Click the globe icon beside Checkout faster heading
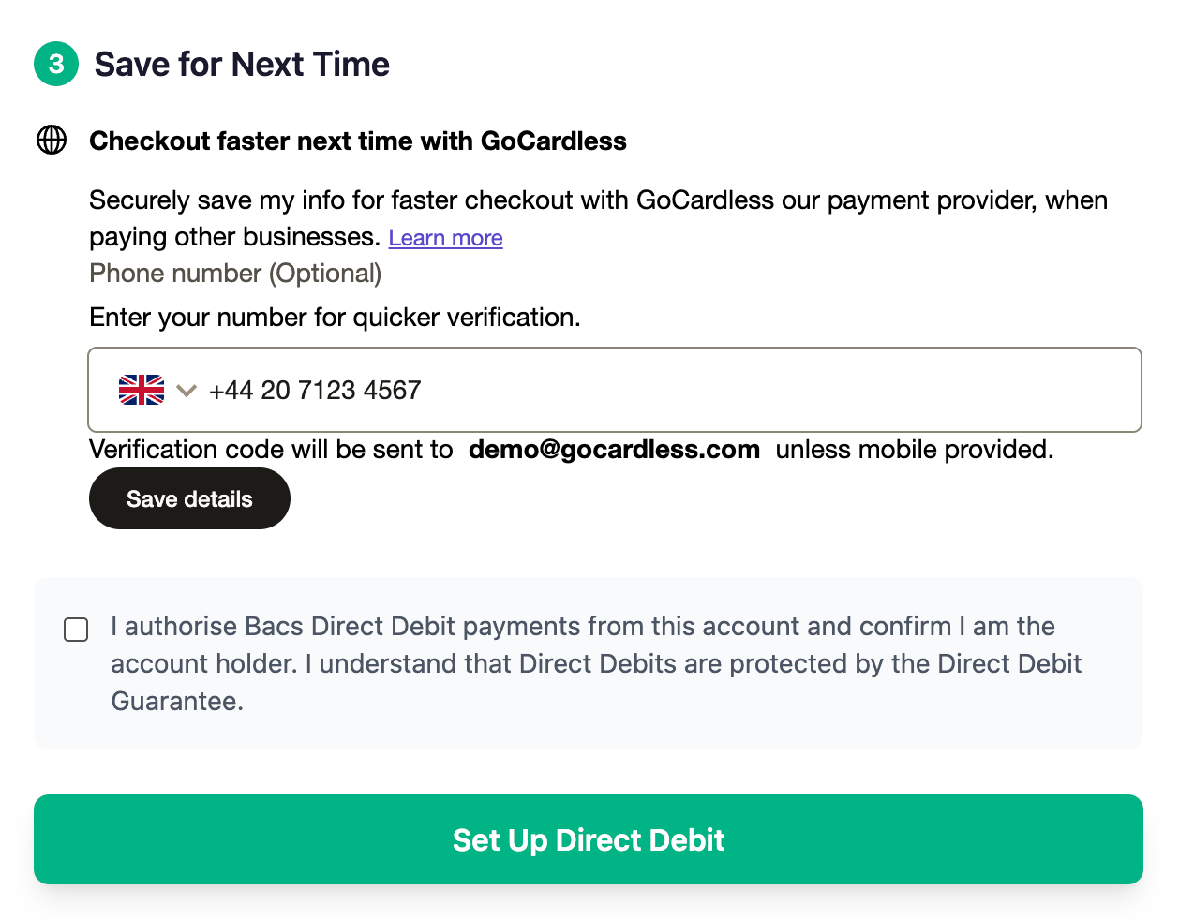This screenshot has height=920, width=1179. [x=52, y=140]
